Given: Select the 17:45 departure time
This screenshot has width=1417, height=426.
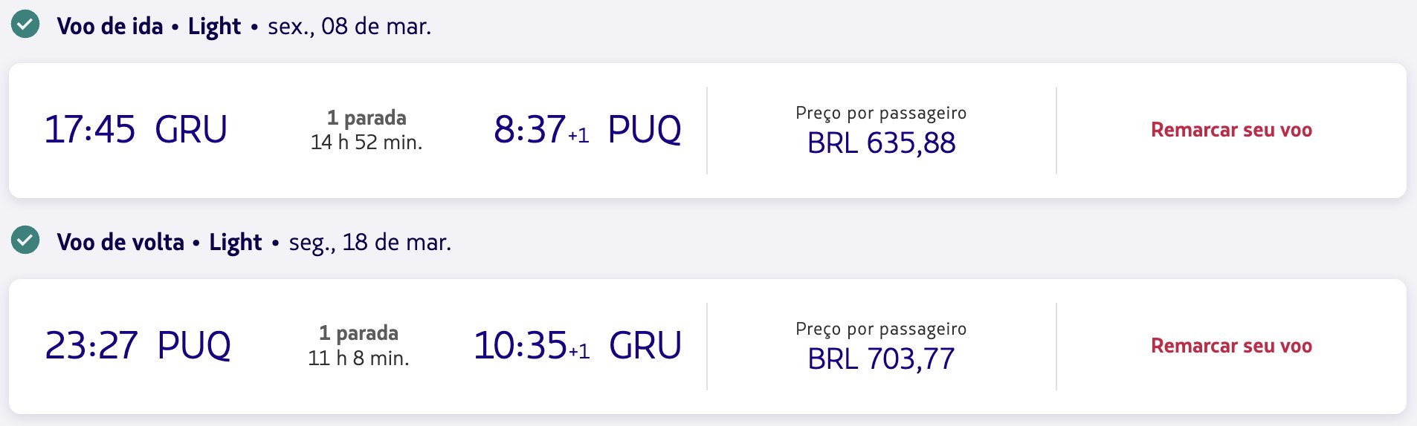Looking at the screenshot, I should 90,129.
